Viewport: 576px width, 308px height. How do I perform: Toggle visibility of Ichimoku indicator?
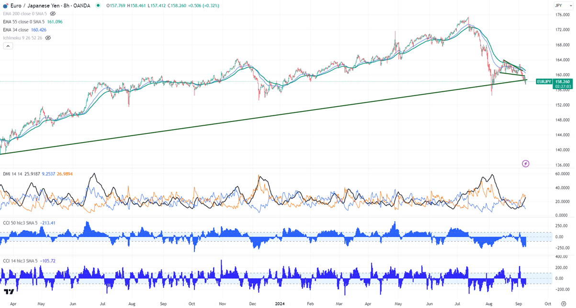(x=47, y=37)
